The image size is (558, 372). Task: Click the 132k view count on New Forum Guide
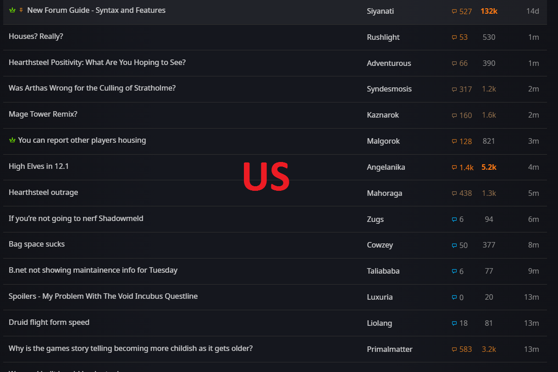pos(489,11)
